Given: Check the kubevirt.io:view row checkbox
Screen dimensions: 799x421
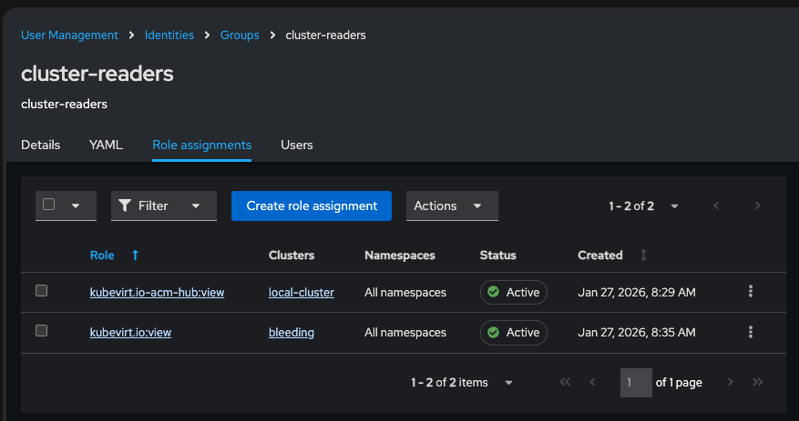Looking at the screenshot, I should tap(41, 332).
